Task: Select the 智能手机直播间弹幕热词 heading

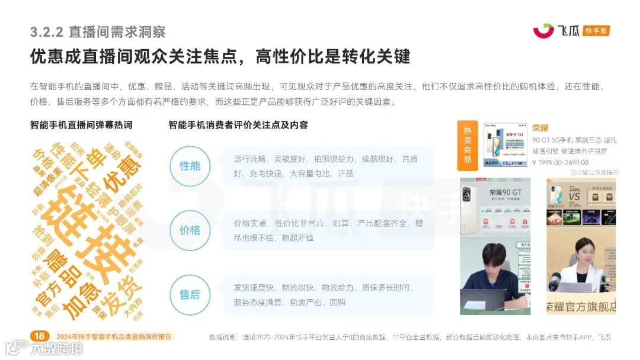Action: click(x=81, y=125)
